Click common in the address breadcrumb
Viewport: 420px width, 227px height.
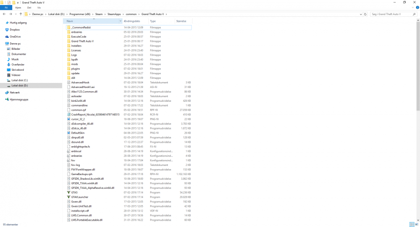[x=131, y=14]
